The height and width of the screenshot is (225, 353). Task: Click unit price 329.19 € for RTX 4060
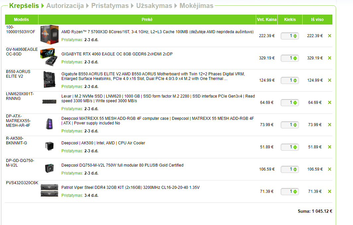267,58
